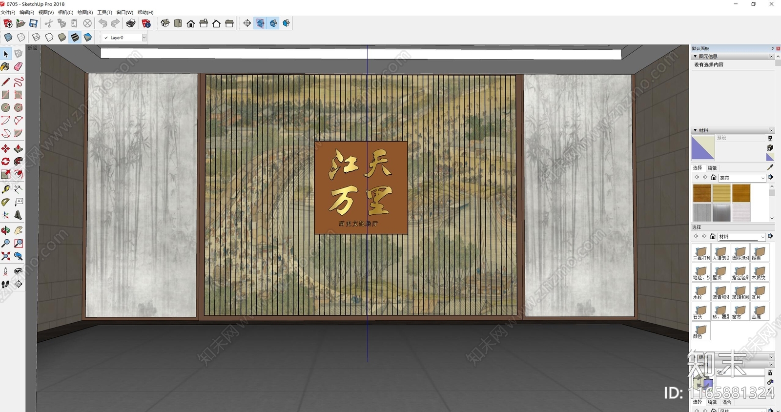Screen dimensions: 781x412
Task: Toggle the X-ray face style
Action: coord(8,37)
